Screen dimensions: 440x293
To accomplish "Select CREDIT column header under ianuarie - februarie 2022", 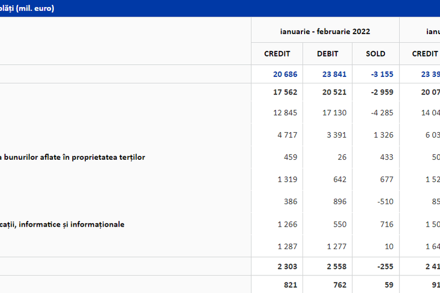I will 277,54.
